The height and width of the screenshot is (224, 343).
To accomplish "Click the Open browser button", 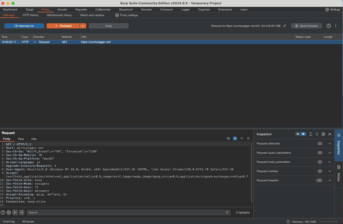I will (306, 26).
